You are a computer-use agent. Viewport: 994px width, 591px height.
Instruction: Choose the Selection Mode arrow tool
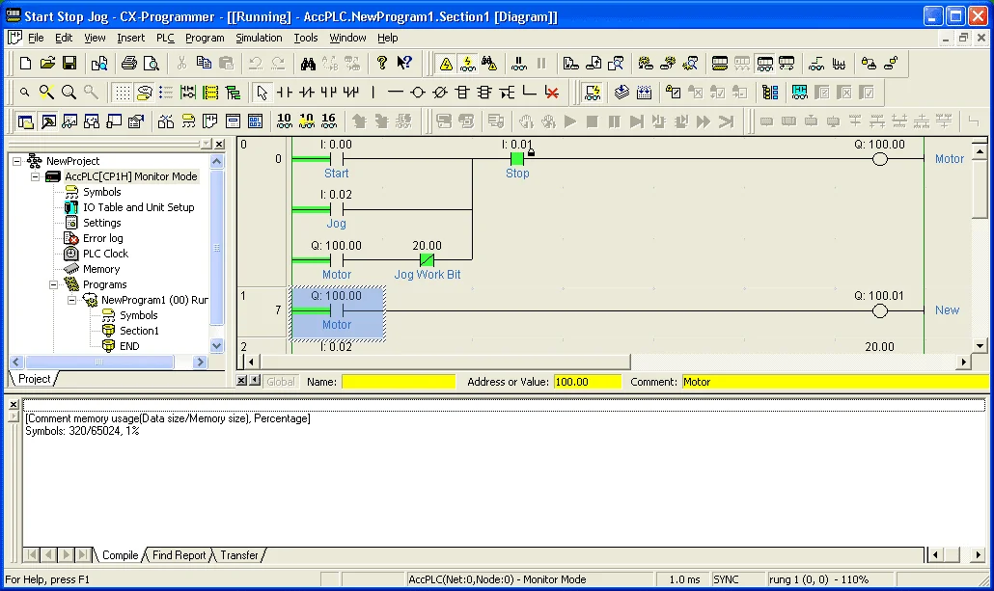tap(262, 93)
